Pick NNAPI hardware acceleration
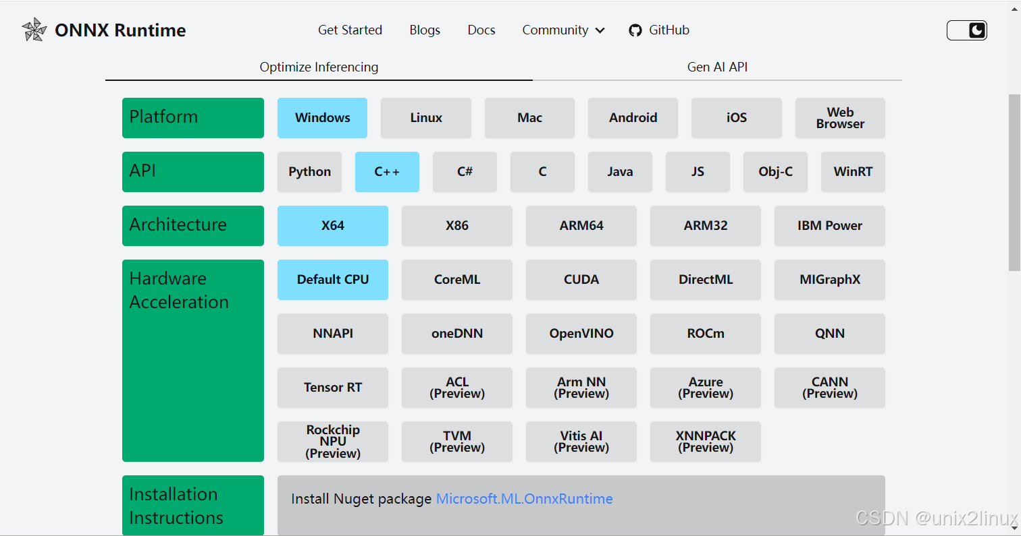1021x536 pixels. 333,334
